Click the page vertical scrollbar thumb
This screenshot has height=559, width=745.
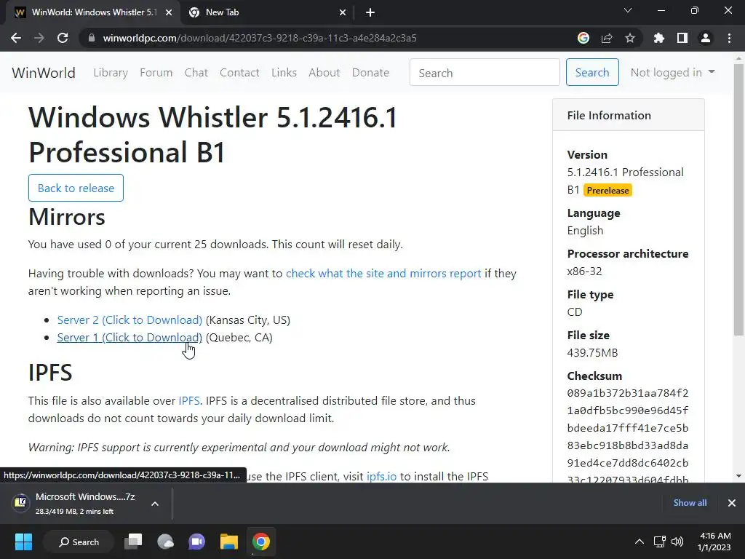[x=738, y=199]
